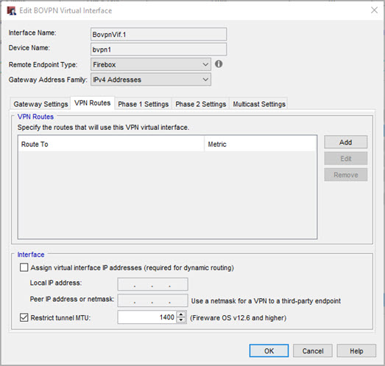The height and width of the screenshot is (366, 385).
Task: Click the info icon beside Remote Endpoint Type
Action: click(x=219, y=64)
